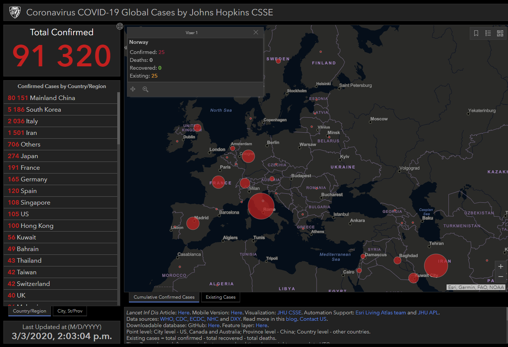Zoom in with the plus button
This screenshot has height=347, width=508.
(501, 266)
